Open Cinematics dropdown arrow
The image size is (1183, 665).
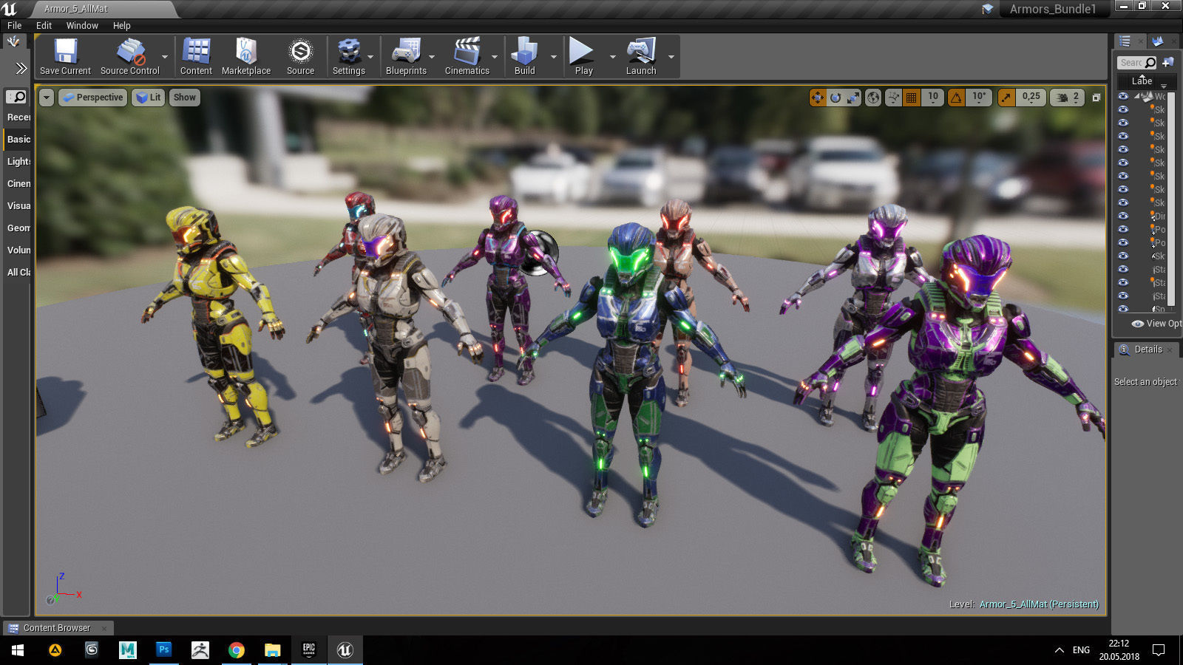pyautogui.click(x=495, y=57)
